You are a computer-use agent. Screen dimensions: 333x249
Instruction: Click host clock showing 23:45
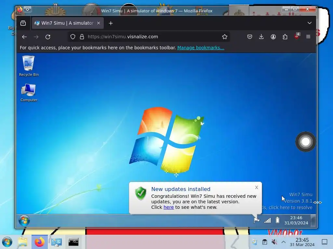click(x=302, y=242)
